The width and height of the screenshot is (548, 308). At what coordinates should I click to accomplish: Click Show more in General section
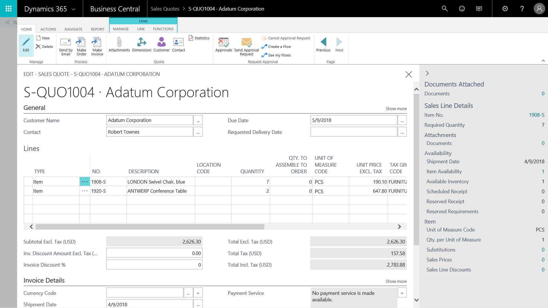coord(396,109)
